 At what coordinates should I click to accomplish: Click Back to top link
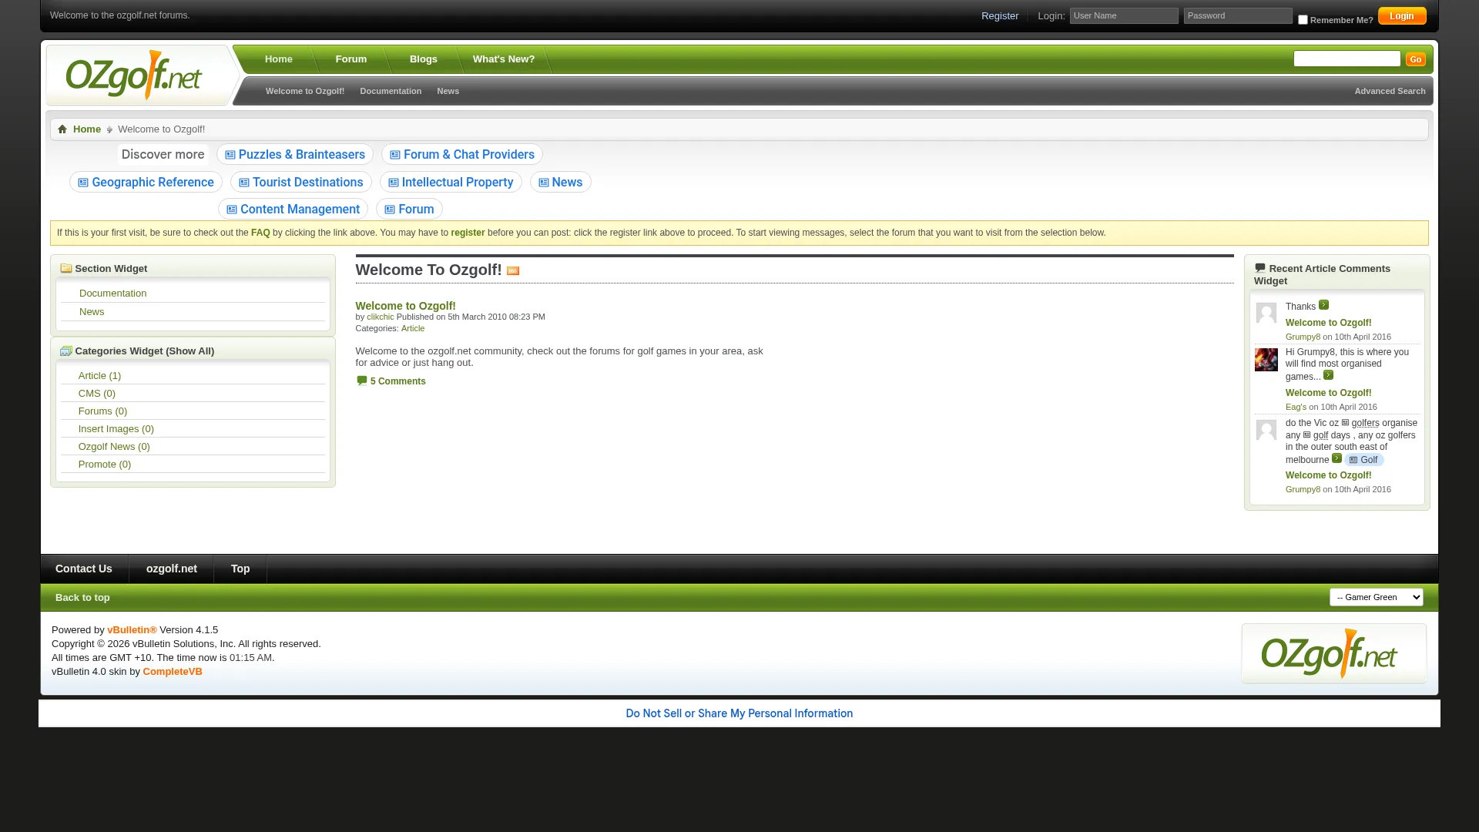[82, 598]
